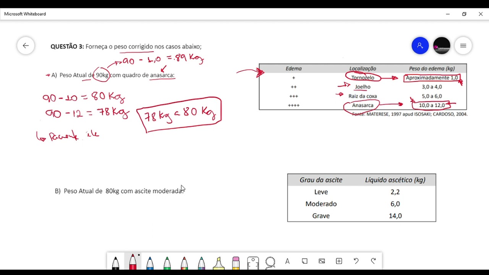Select the yellow highlighter tool
Screen dimensions: 489x275
[219, 263]
